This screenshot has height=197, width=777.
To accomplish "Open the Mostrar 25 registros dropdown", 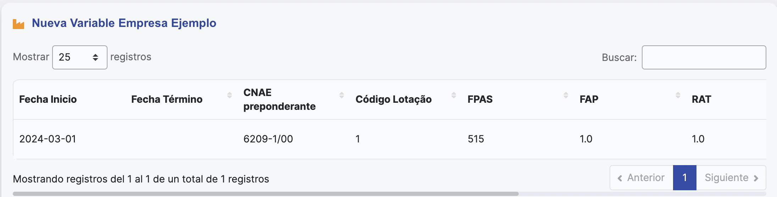I will point(80,57).
